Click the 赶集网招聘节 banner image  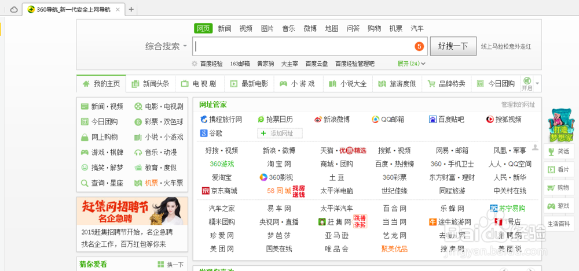pos(132,211)
